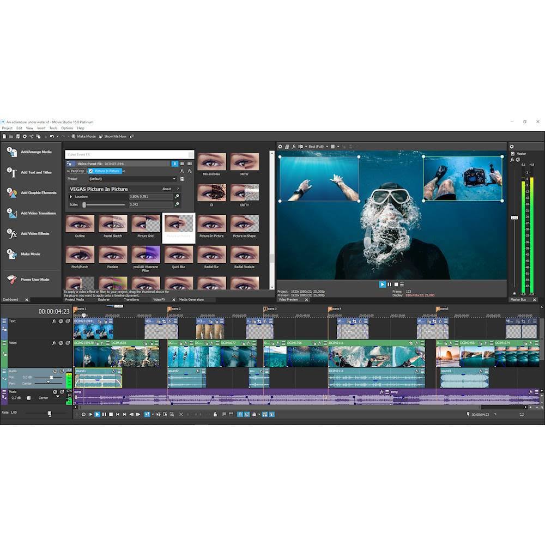
Task: Mute the Video track
Action: click(61, 343)
